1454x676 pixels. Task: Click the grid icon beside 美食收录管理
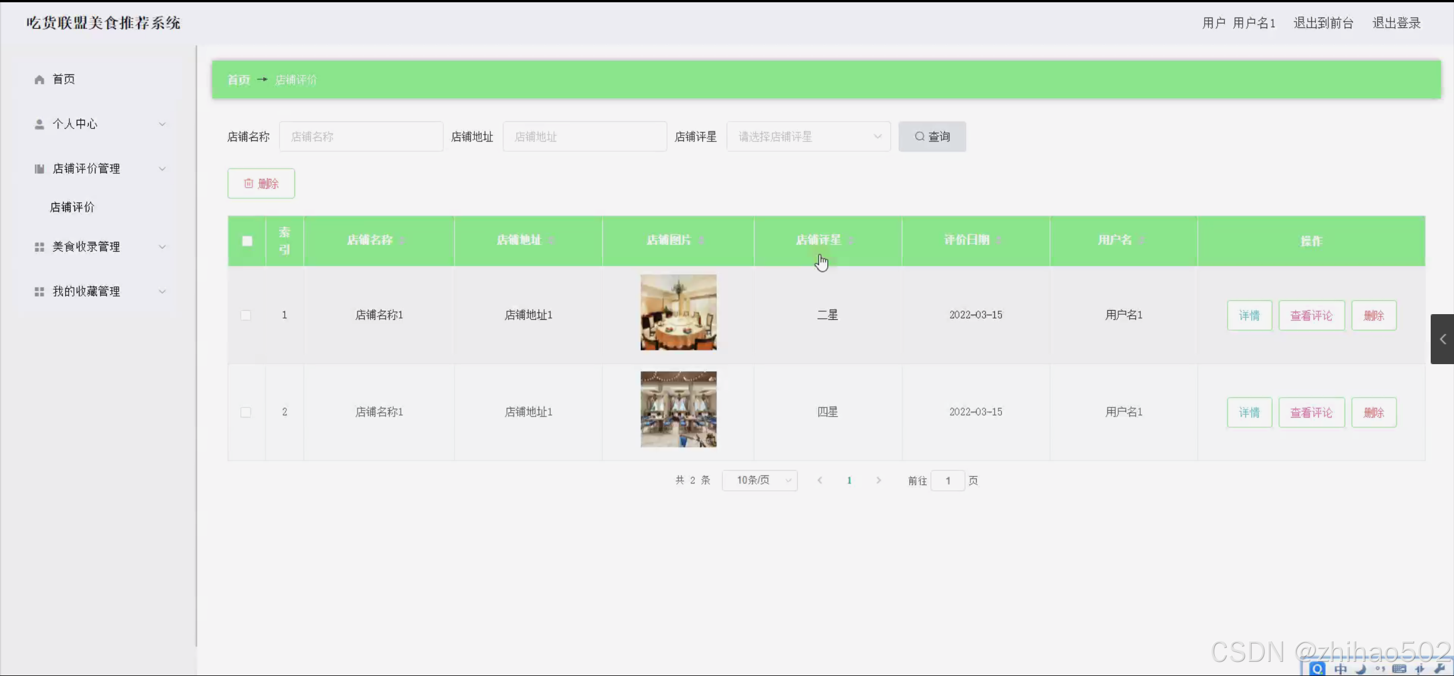(39, 247)
